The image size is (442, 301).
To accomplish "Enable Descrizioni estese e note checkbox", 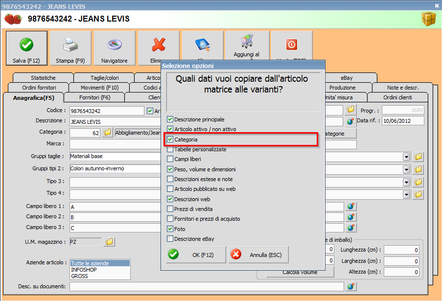I will coord(170,179).
